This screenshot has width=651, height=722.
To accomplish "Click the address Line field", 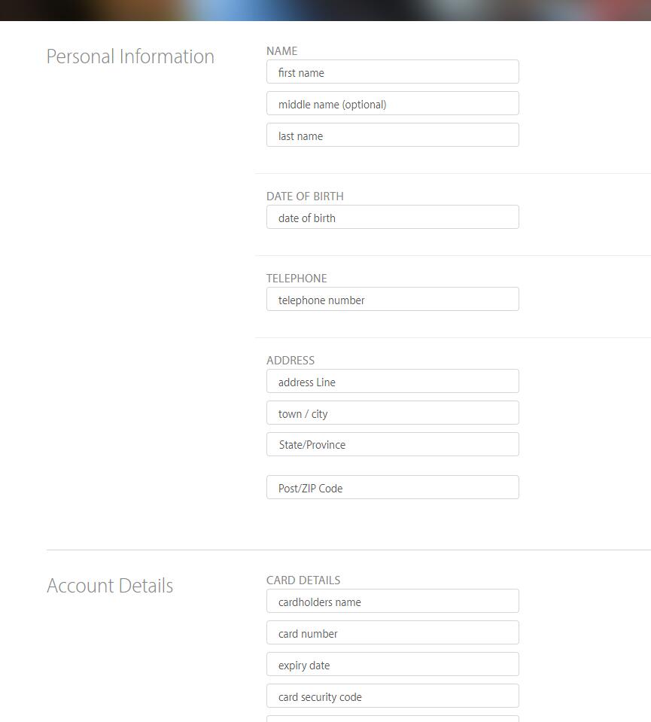I will (392, 381).
